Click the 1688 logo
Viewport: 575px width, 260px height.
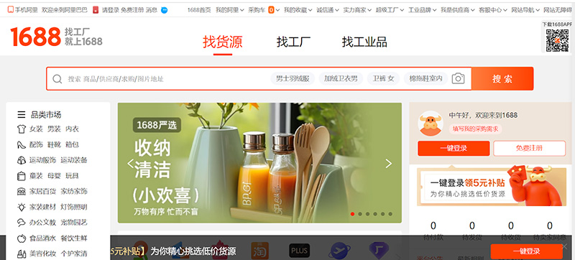pos(35,37)
